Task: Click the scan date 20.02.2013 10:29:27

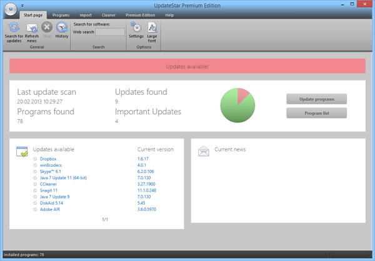Action: (40, 102)
